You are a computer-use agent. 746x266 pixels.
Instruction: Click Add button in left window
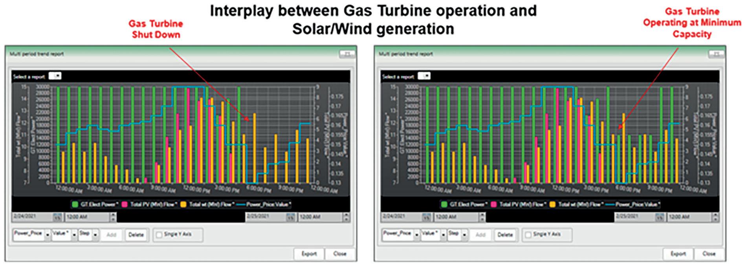111,235
